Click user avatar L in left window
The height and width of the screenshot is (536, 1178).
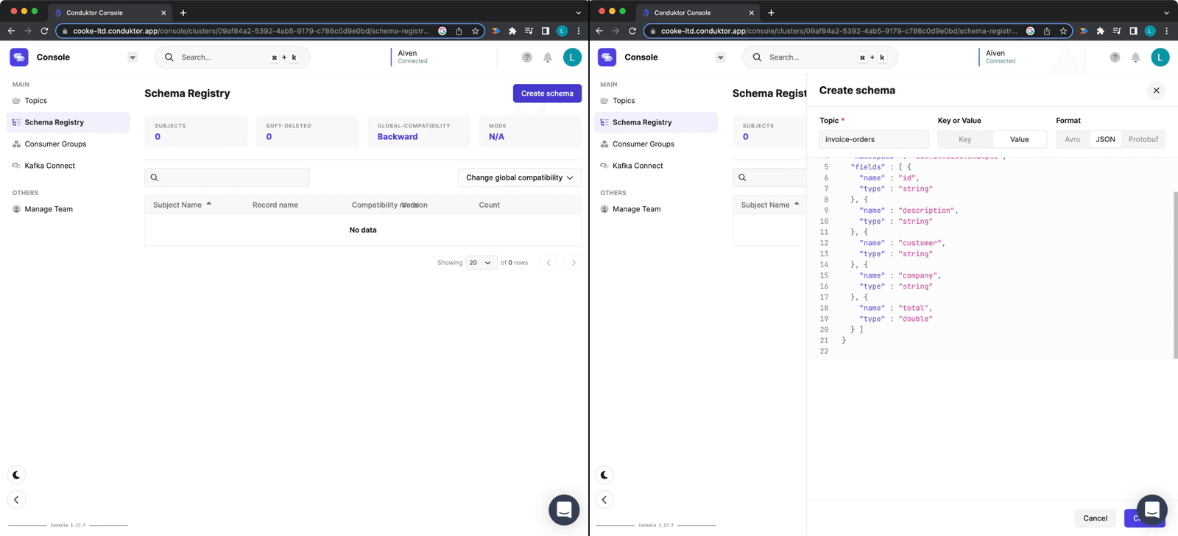pyautogui.click(x=572, y=57)
